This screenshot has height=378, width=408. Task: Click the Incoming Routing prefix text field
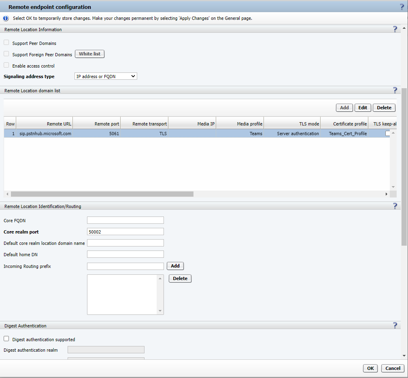click(x=125, y=266)
